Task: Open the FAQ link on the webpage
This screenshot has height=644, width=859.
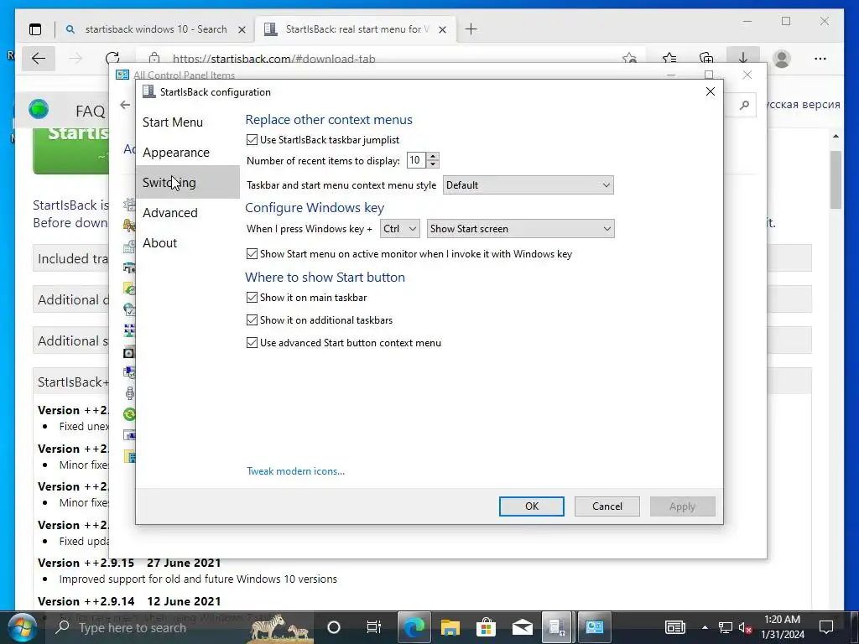Action: tap(91, 112)
